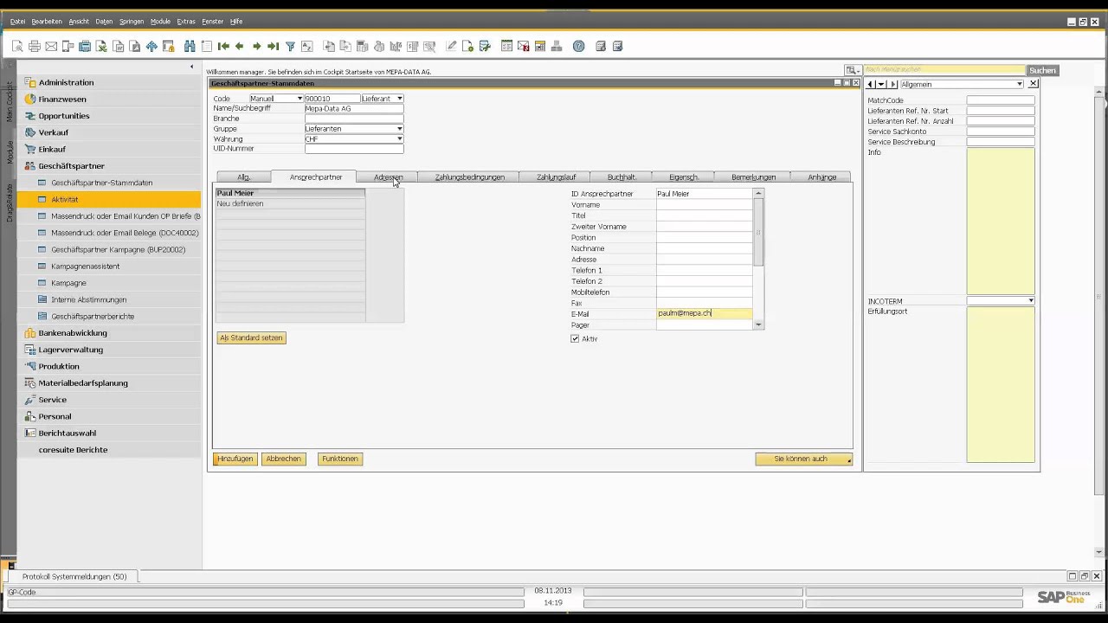This screenshot has height=623, width=1108.
Task: Click the Verkauf module icon
Action: pyautogui.click(x=30, y=132)
